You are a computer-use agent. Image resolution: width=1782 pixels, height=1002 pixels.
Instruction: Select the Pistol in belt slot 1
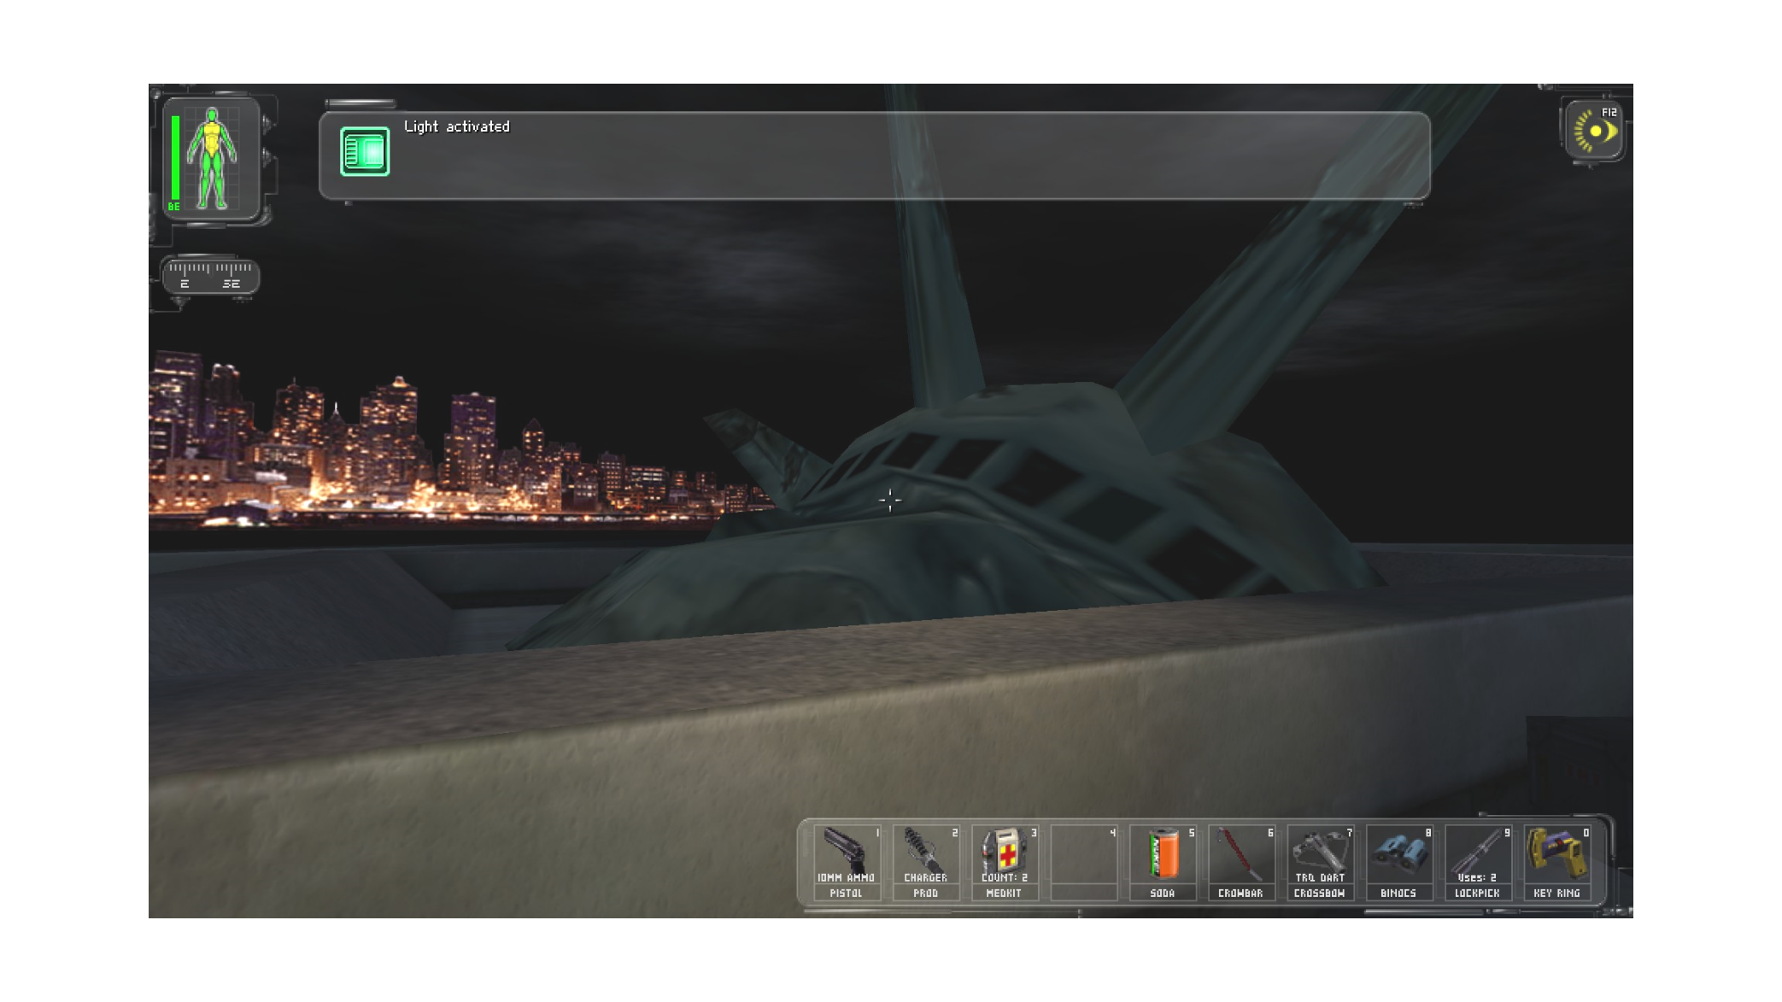(847, 862)
